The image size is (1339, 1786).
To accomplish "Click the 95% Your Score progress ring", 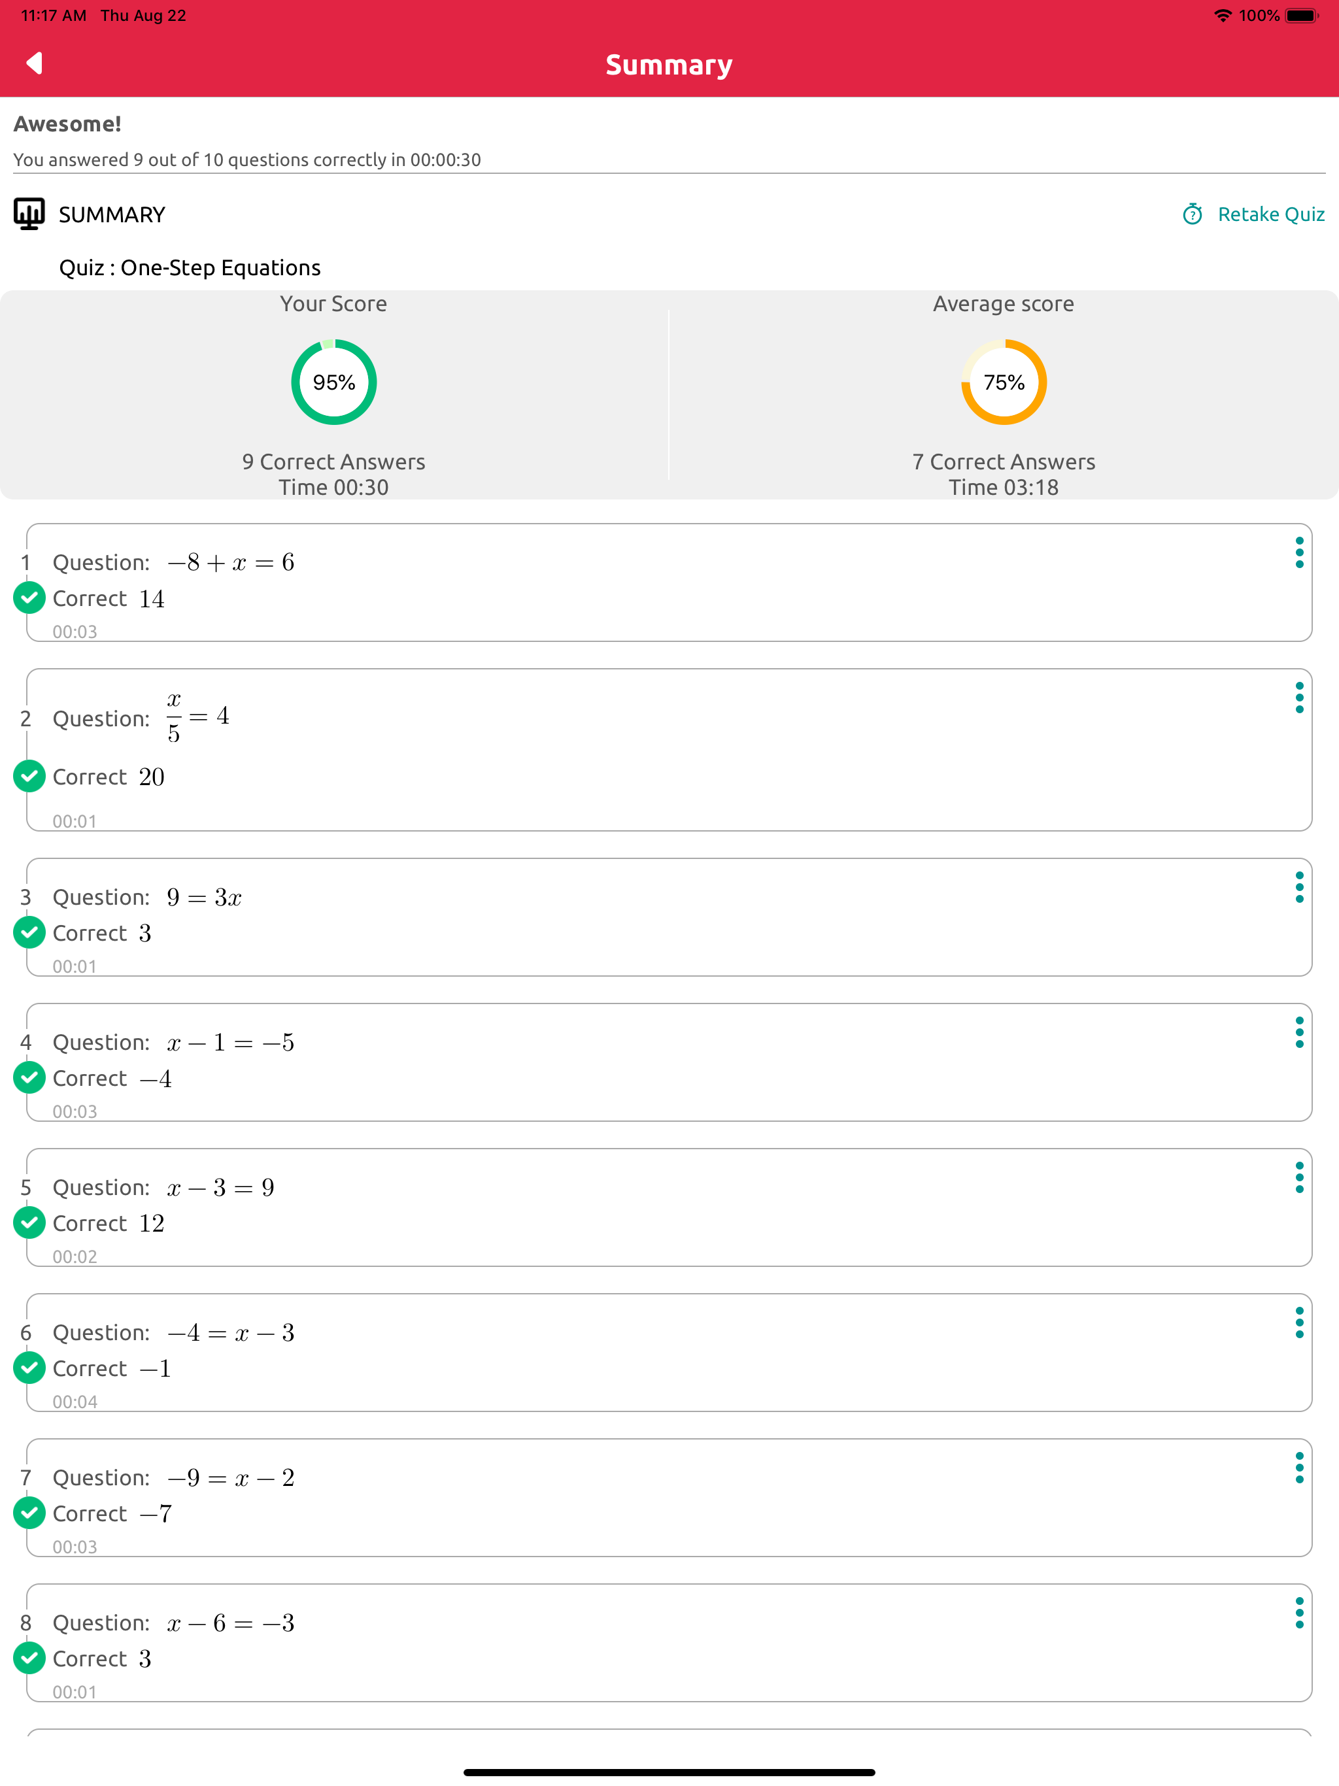I will coord(333,382).
